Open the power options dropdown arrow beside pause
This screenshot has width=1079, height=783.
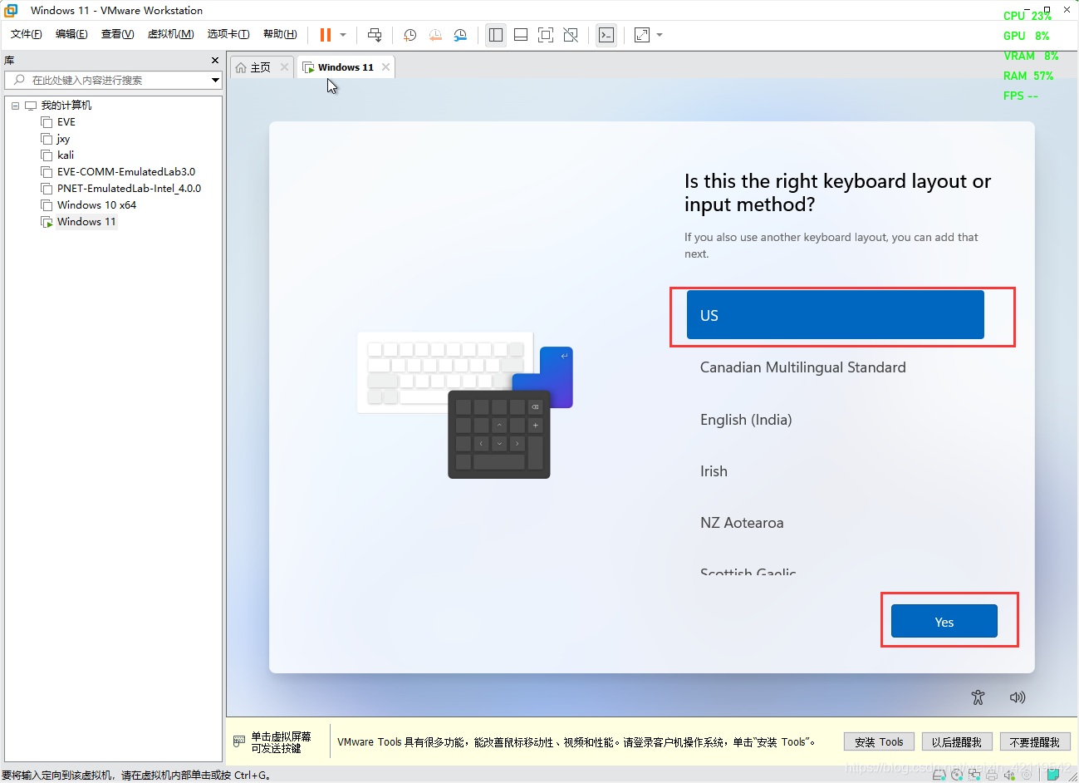pyautogui.click(x=343, y=35)
